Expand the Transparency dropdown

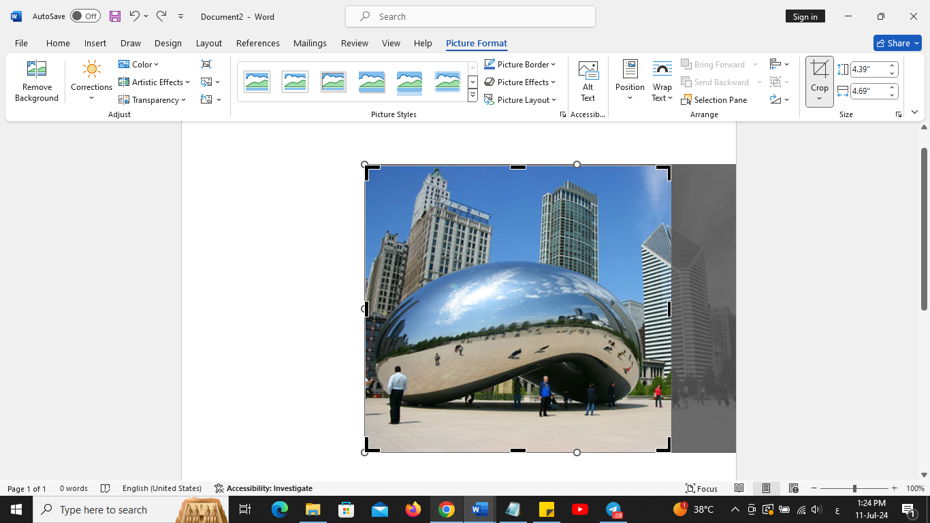[x=152, y=99]
